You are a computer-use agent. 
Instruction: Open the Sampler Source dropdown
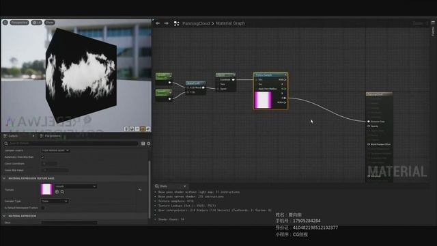click(x=55, y=150)
